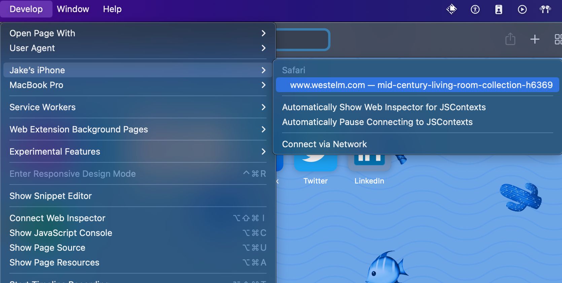
Task: Open the Window menu
Action: click(73, 9)
